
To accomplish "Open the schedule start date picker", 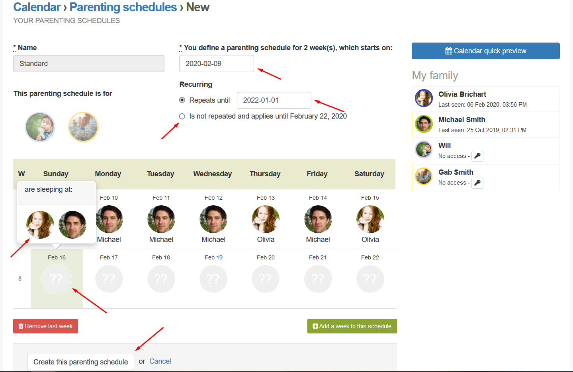I will 216,64.
